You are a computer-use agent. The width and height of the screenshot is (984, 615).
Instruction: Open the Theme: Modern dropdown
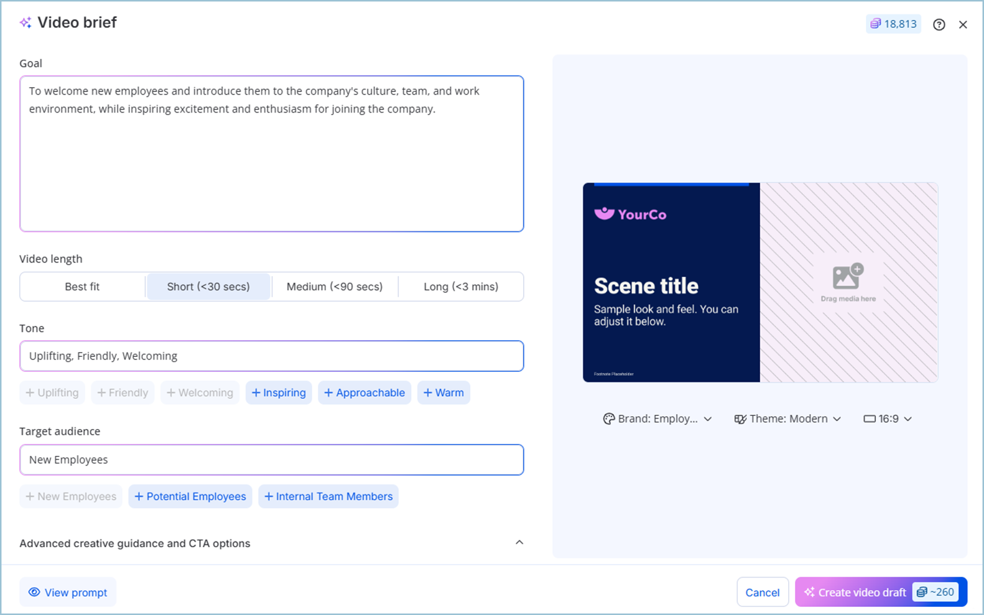coord(788,419)
